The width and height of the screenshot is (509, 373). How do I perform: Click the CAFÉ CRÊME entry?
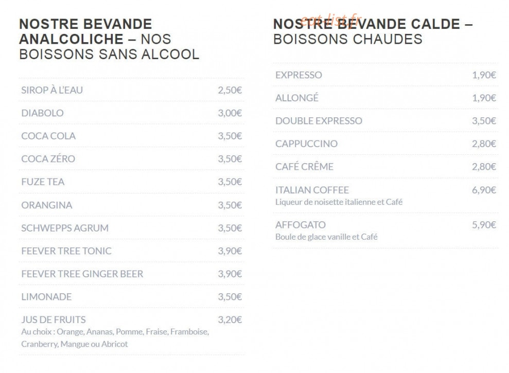(385, 167)
